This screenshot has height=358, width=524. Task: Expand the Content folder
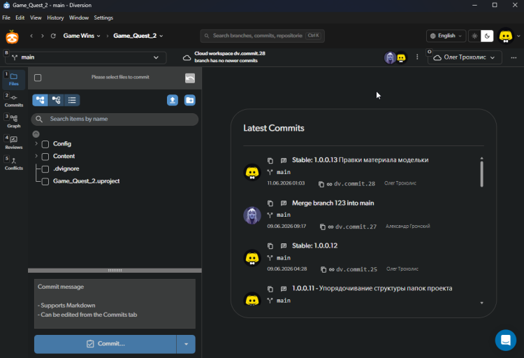(x=36, y=156)
